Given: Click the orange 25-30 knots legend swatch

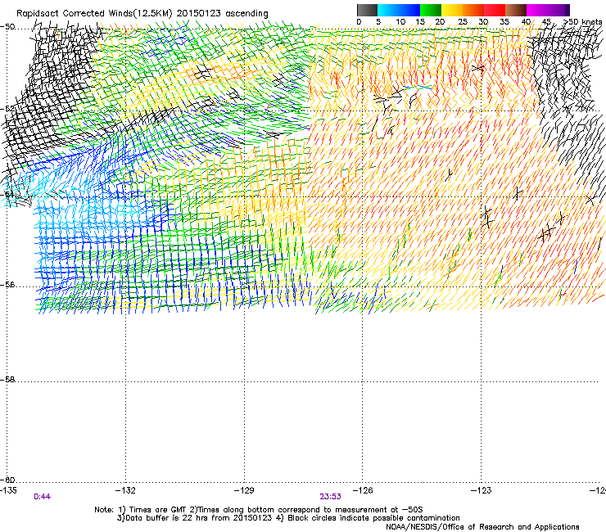Looking at the screenshot, I should (473, 10).
